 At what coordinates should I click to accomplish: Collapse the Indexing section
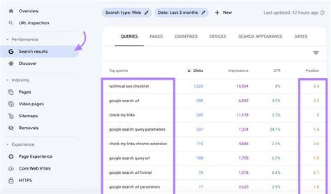point(8,80)
